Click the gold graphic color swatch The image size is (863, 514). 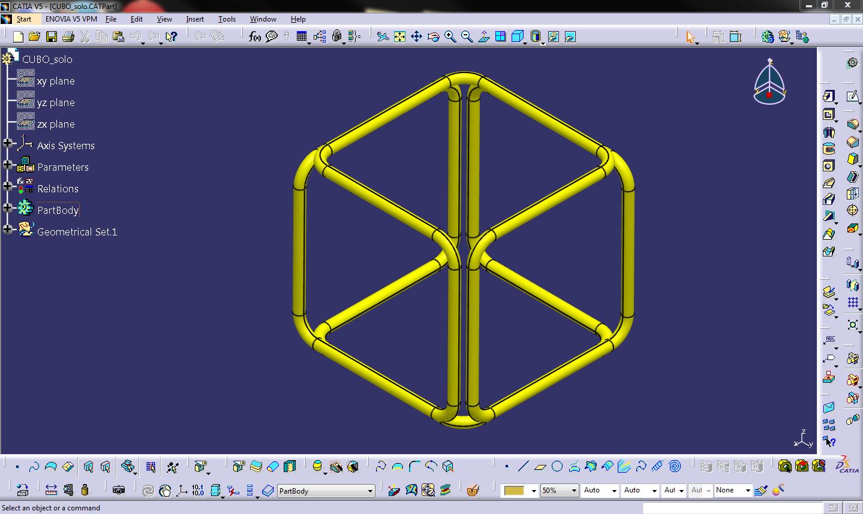click(x=515, y=491)
